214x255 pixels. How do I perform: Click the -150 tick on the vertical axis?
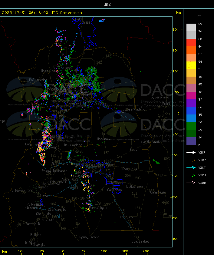click(175, 176)
